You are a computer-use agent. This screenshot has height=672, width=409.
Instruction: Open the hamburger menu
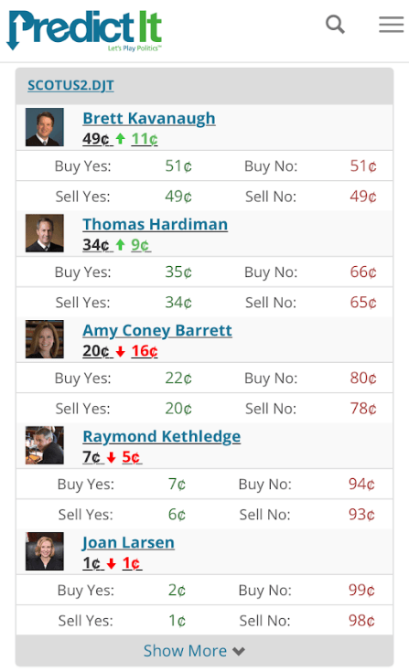click(391, 25)
